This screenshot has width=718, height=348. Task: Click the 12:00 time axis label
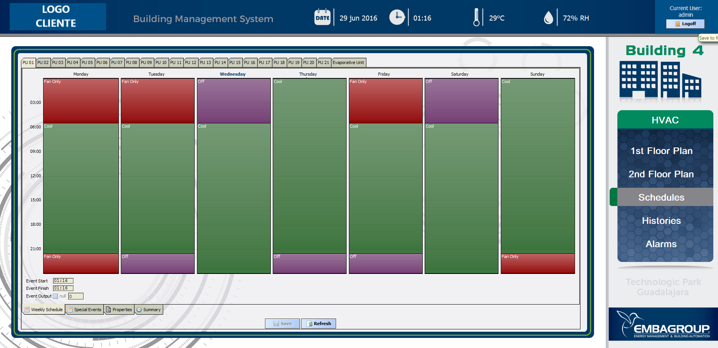[36, 176]
